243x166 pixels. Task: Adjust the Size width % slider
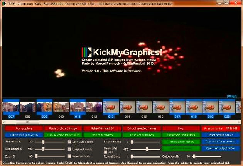point(50,142)
